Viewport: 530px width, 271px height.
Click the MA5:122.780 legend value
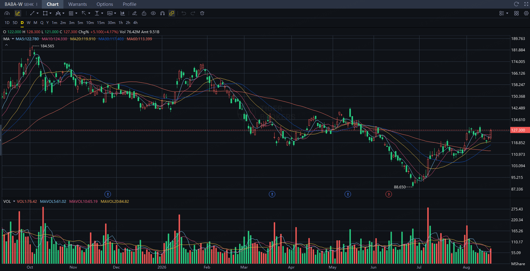(x=27, y=39)
